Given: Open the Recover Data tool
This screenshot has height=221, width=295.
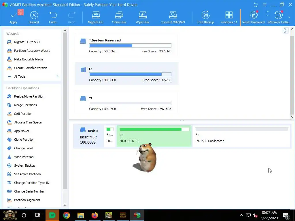Looking at the screenshot, I should point(279,18).
